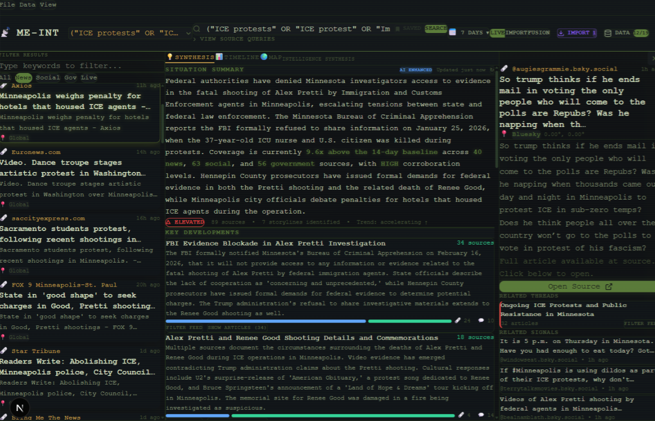The width and height of the screenshot is (655, 421).
Task: Click the Import download icon
Action: [562, 32]
